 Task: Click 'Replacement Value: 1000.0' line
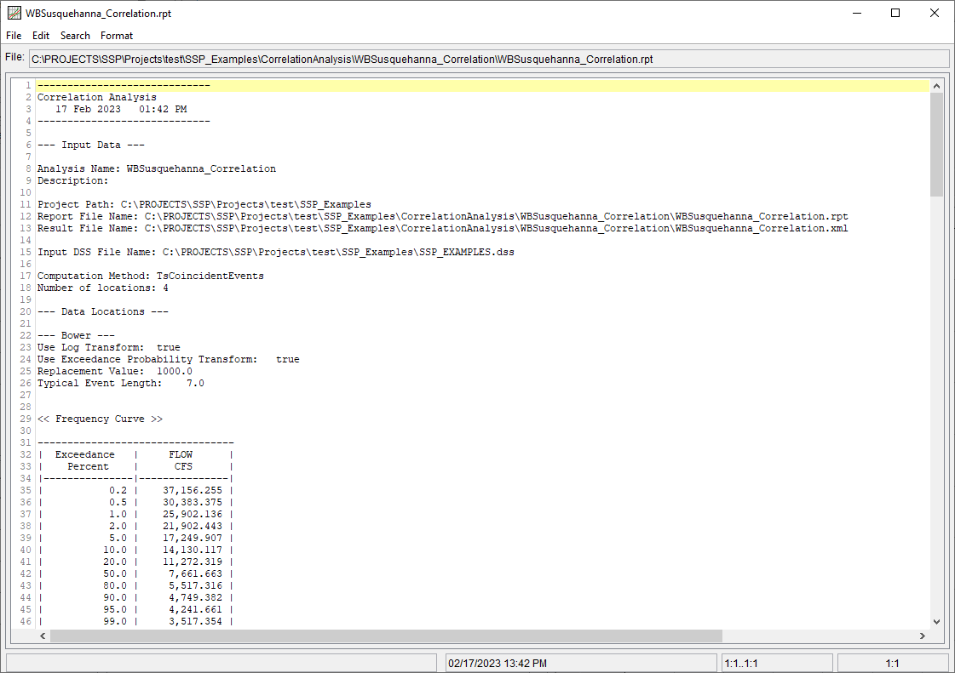[x=114, y=371]
